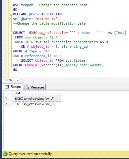The image size is (129, 159).
Task: Click the 'V' type literal
Action: coord(46,51)
